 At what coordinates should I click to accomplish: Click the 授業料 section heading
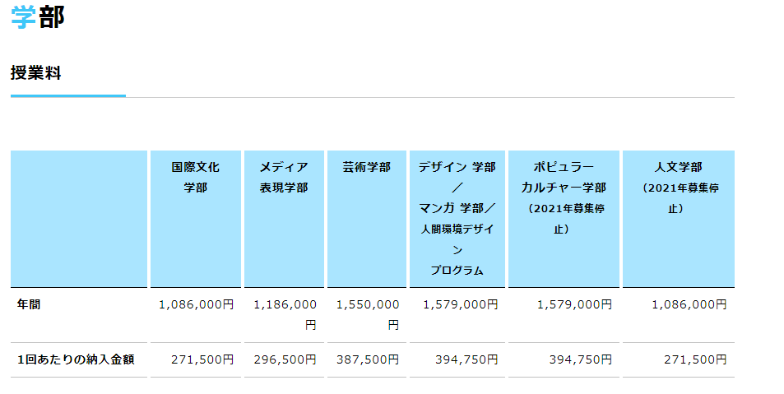click(x=35, y=73)
